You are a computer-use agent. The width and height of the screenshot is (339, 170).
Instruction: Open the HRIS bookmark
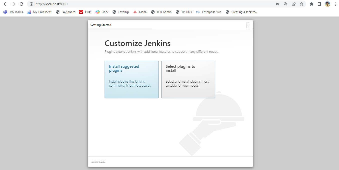point(85,12)
